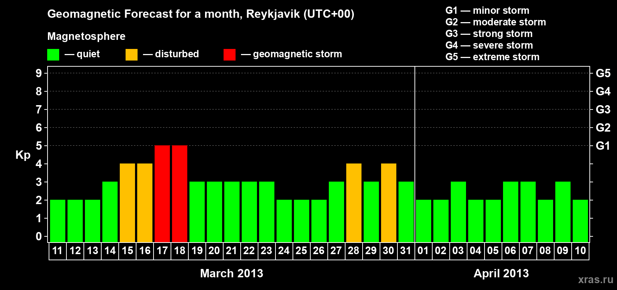Viewport: 617px width, 290px height.
Task: Click the 'geomagnetic storm' legend text
Action: click(297, 54)
